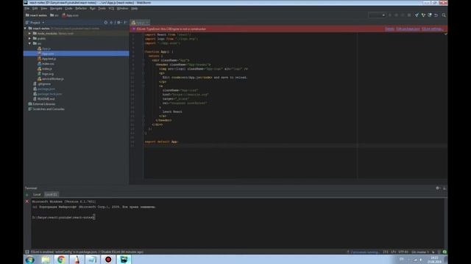Click taskbar clock showing time

coord(434,260)
